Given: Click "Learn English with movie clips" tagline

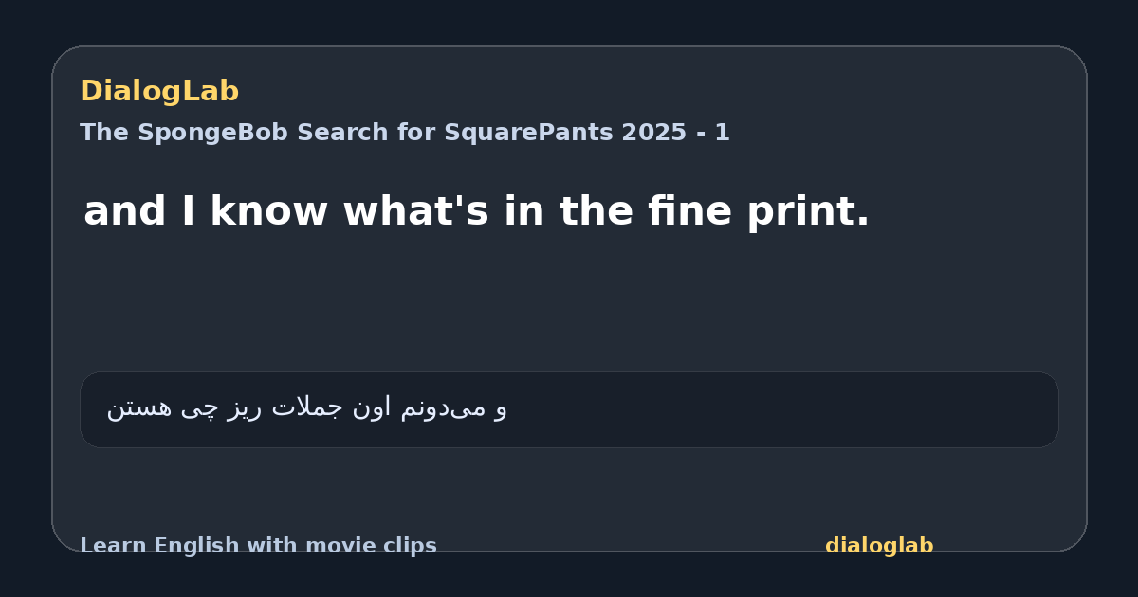Looking at the screenshot, I should [258, 546].
